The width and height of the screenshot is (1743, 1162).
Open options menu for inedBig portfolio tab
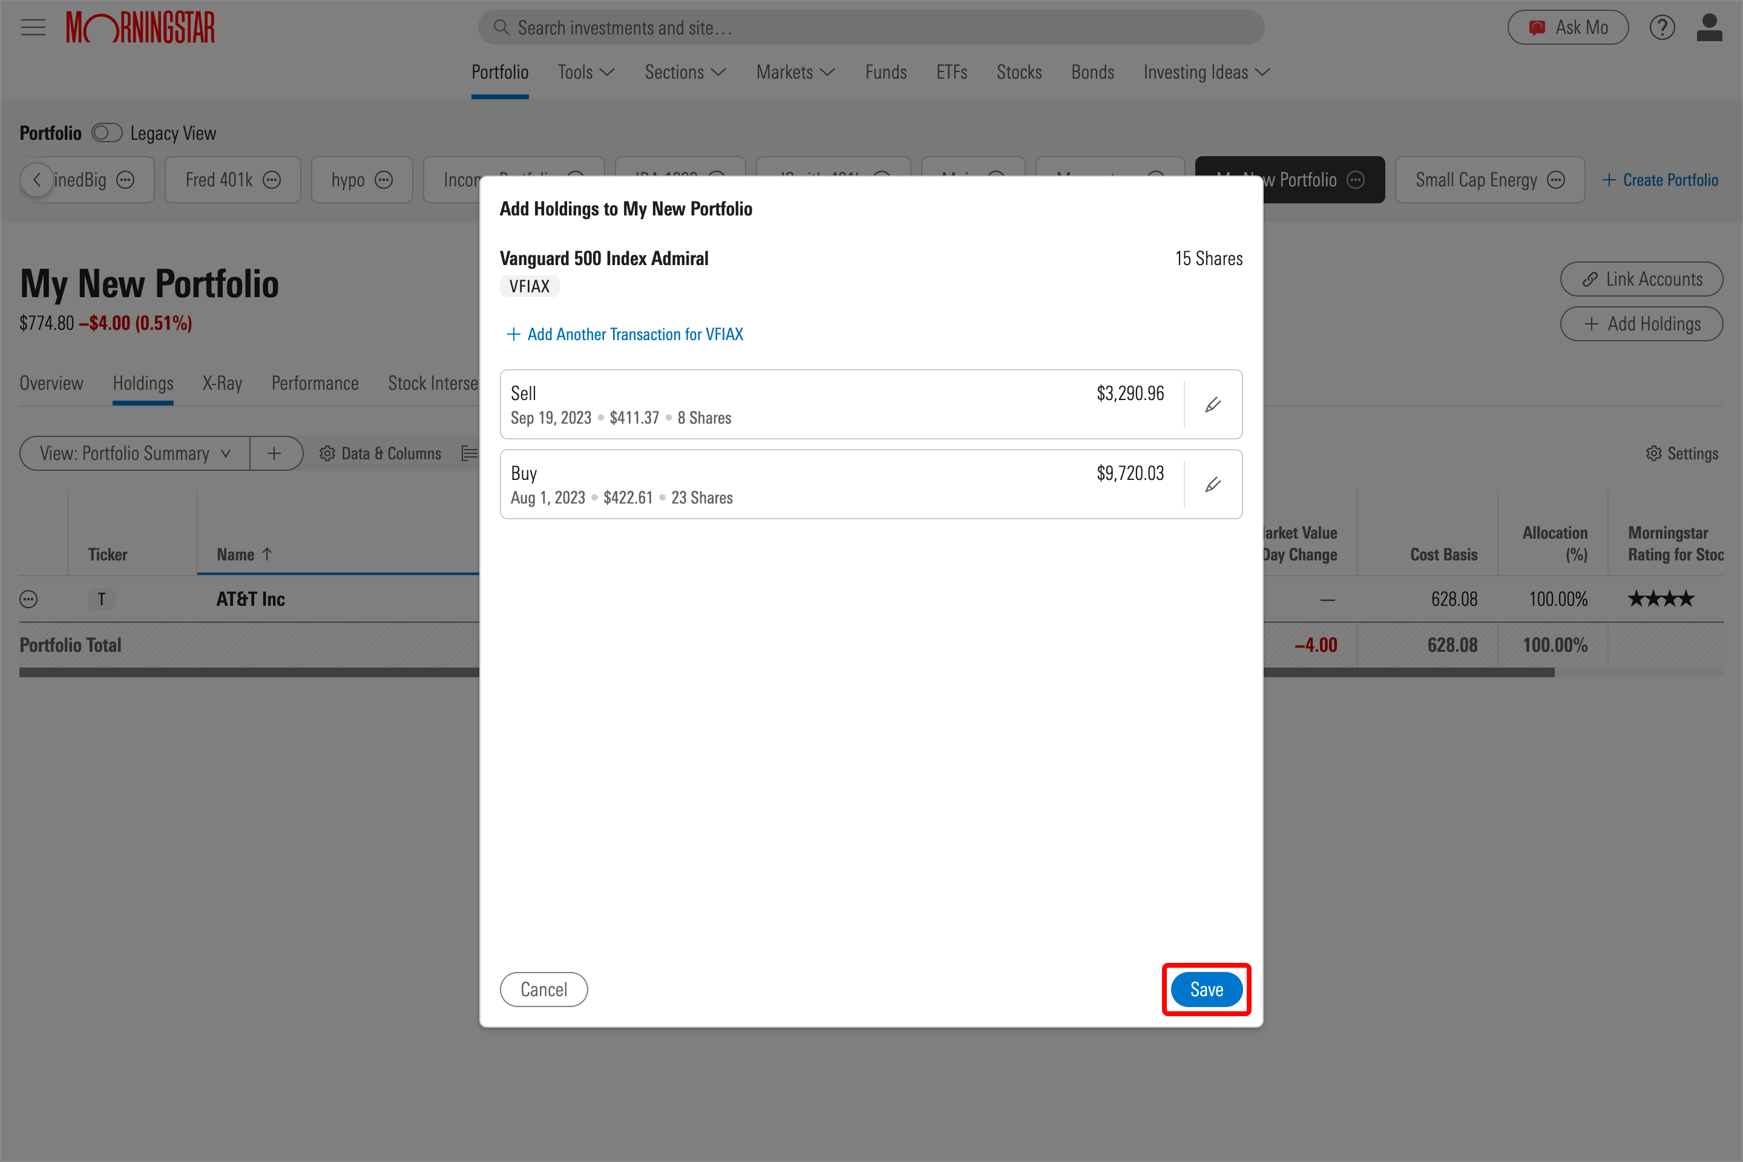coord(126,180)
